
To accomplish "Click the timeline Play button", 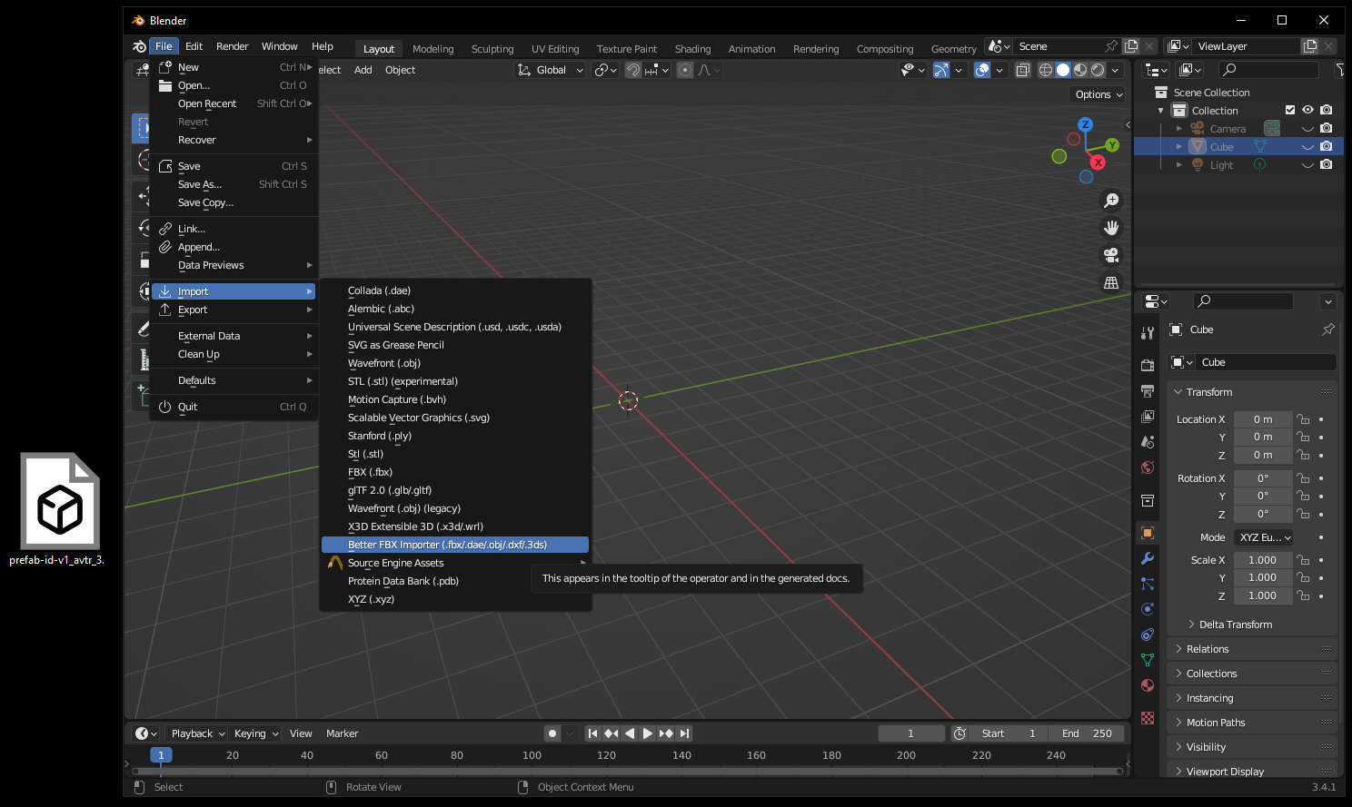I will [x=647, y=733].
